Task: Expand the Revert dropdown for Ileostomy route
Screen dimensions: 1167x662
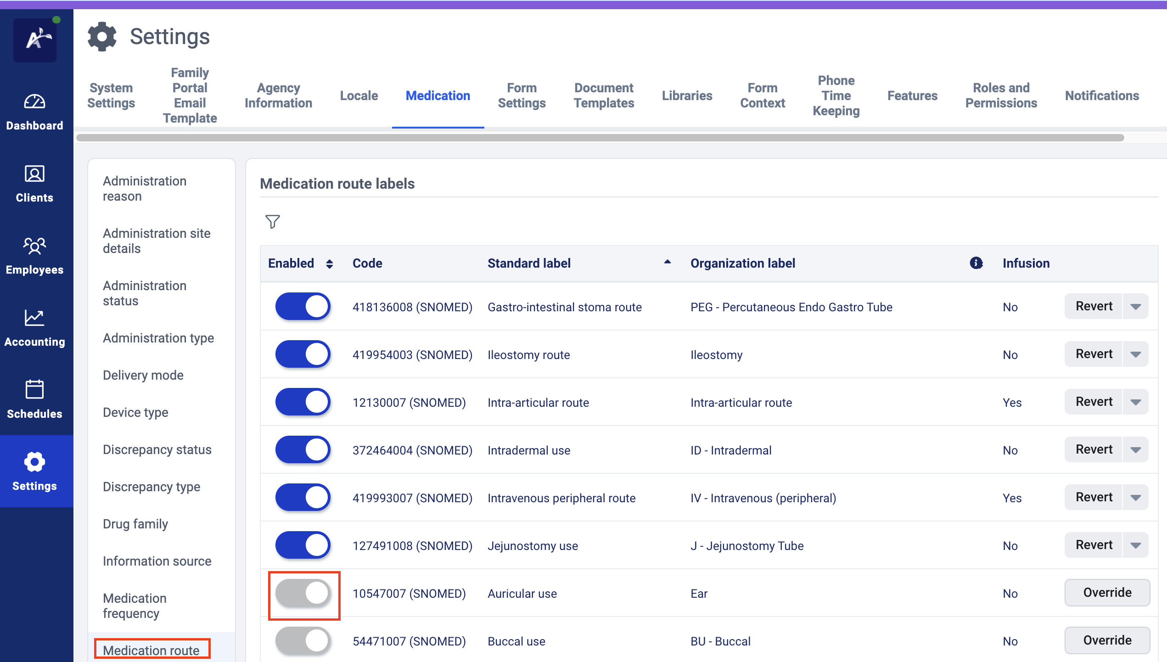Action: tap(1136, 354)
